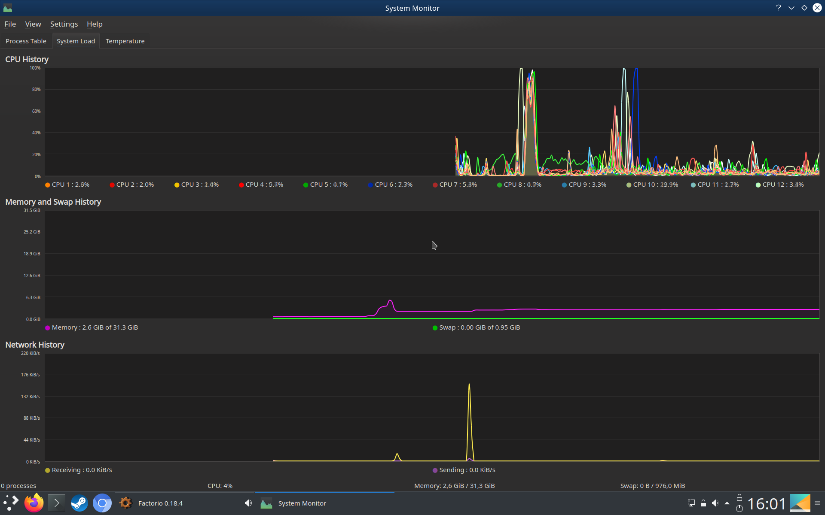Click the CPU 9 legend label
825x515 pixels.
pyautogui.click(x=587, y=185)
